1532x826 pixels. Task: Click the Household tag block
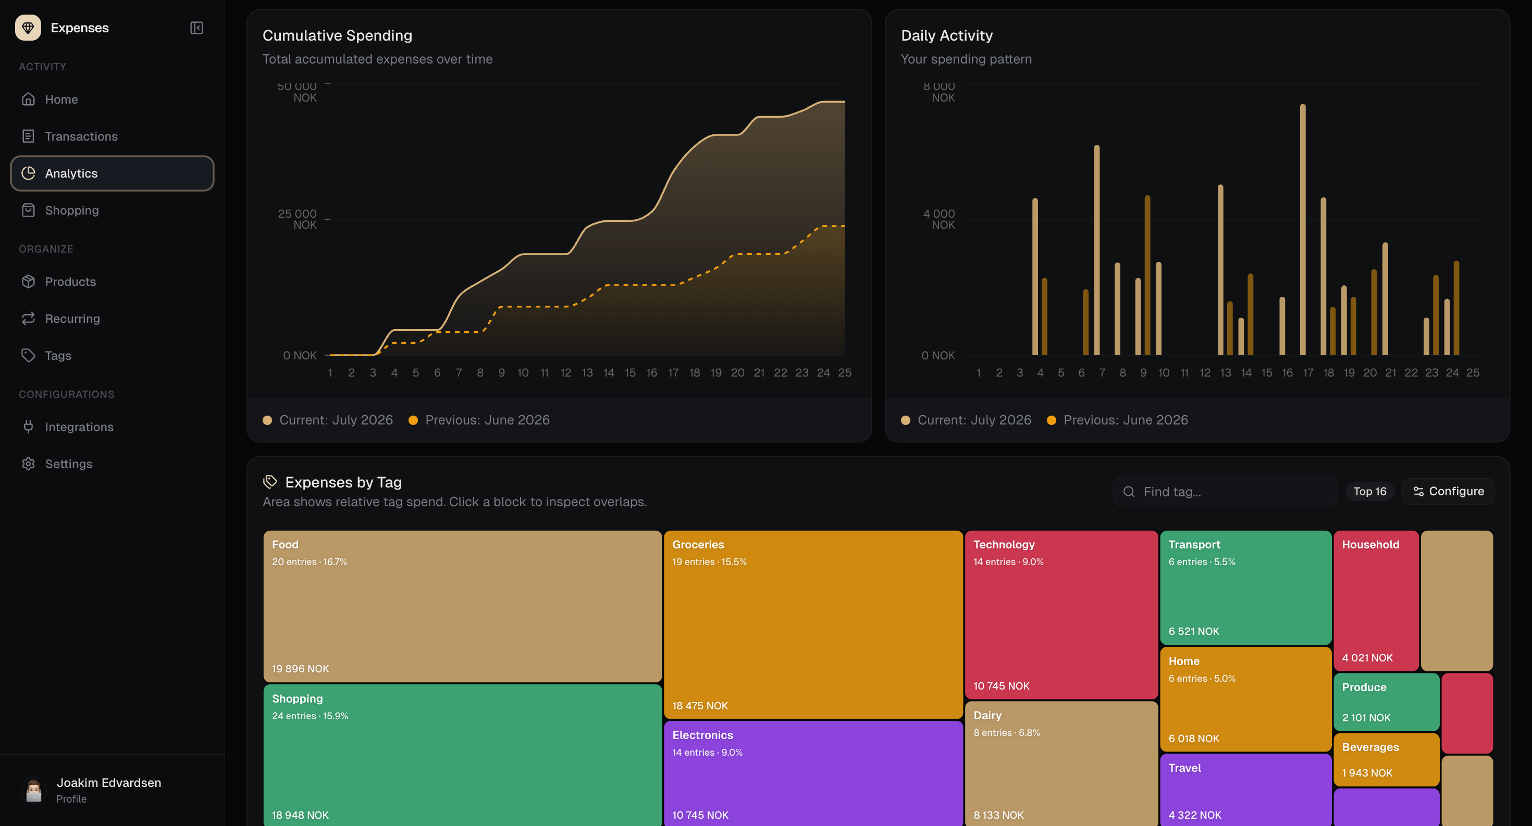(x=1376, y=601)
